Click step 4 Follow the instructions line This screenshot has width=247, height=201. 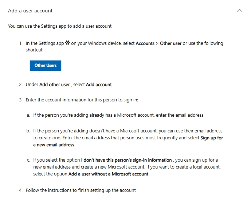[81, 190]
